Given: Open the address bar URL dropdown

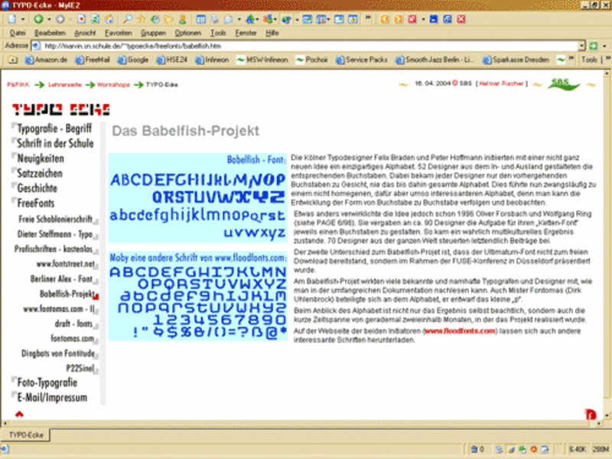Looking at the screenshot, I should [x=582, y=46].
